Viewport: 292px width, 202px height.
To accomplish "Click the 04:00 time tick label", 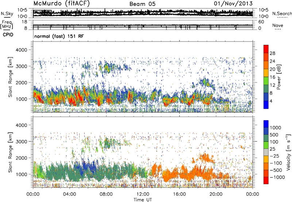I will click(x=69, y=194).
